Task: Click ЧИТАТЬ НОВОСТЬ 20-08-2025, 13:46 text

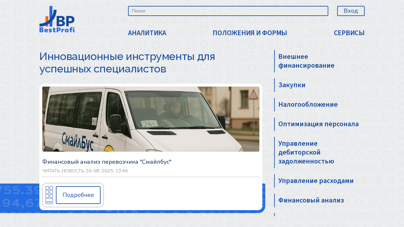Action: [85, 171]
